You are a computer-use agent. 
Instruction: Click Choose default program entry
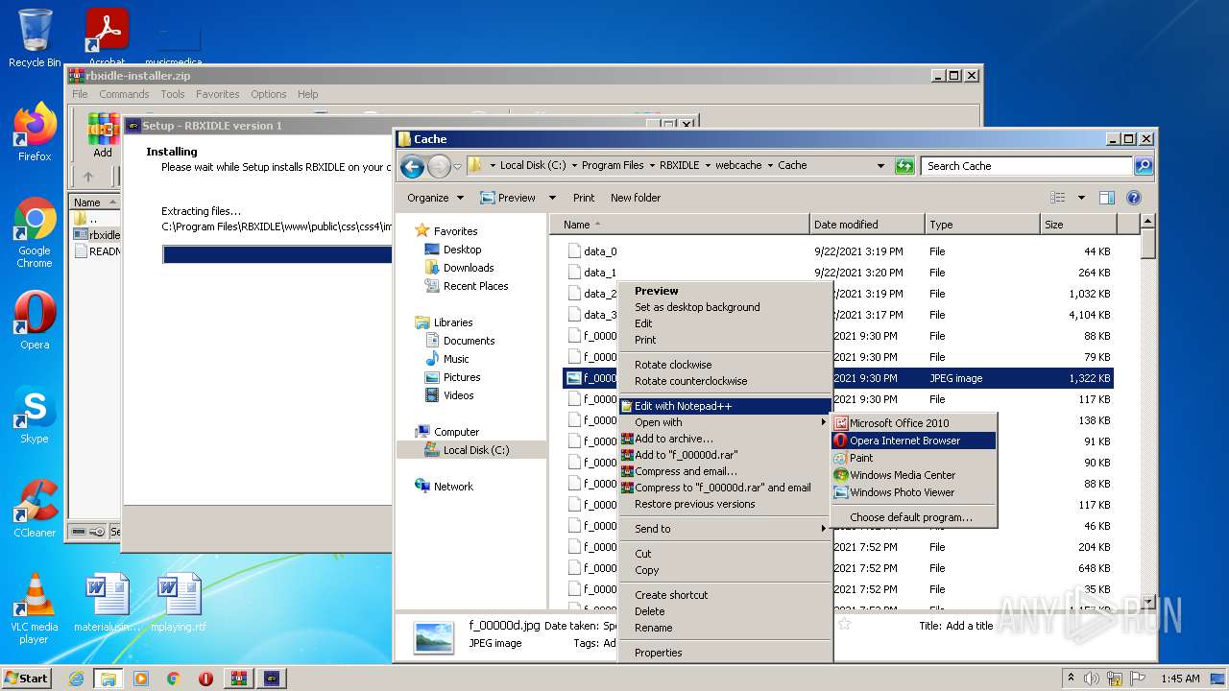[914, 517]
